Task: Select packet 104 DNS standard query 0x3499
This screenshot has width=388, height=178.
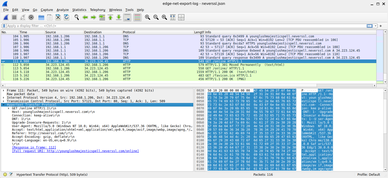Action: coord(188,36)
